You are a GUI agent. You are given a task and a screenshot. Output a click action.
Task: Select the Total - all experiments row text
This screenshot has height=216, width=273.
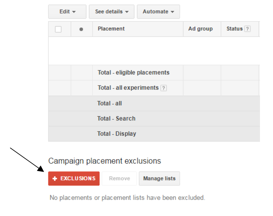pos(128,88)
